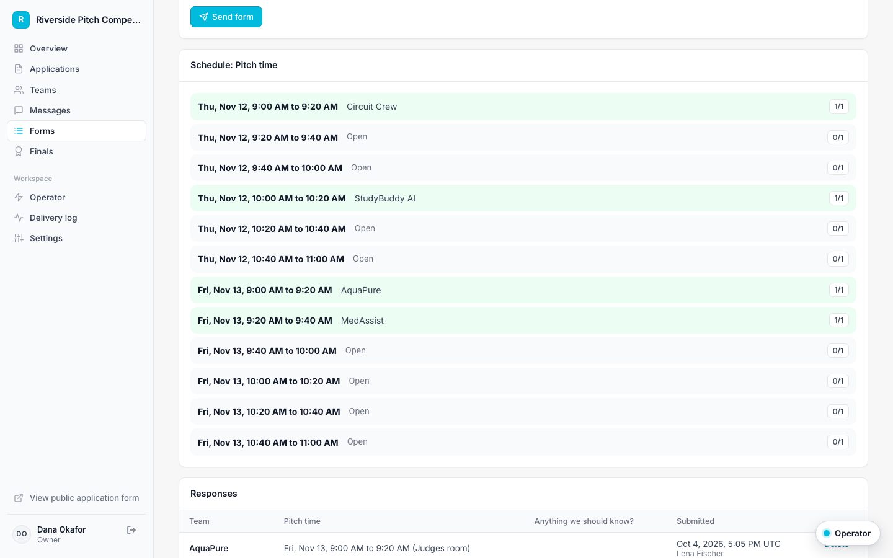Select Fri Nov 13 10:20 AM open slot
The width and height of the screenshot is (893, 558).
click(523, 412)
